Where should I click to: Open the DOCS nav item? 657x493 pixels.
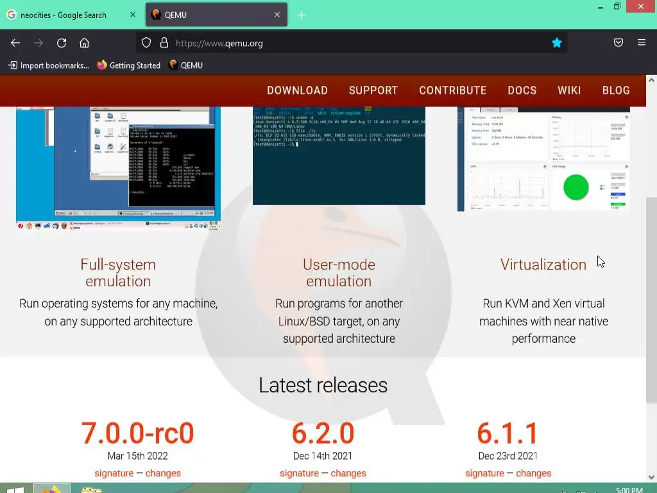(x=522, y=91)
